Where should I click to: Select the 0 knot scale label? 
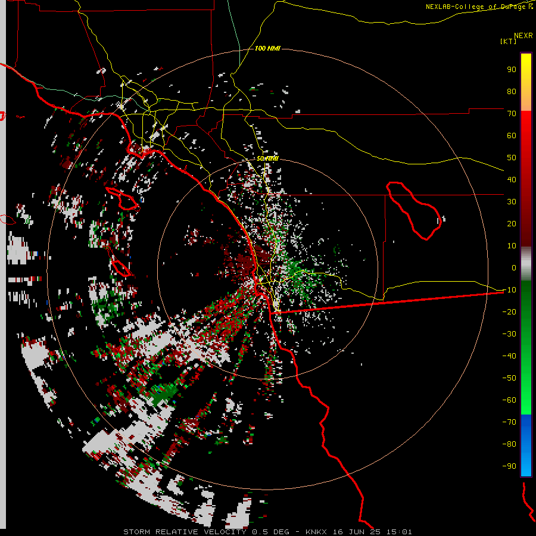514,267
